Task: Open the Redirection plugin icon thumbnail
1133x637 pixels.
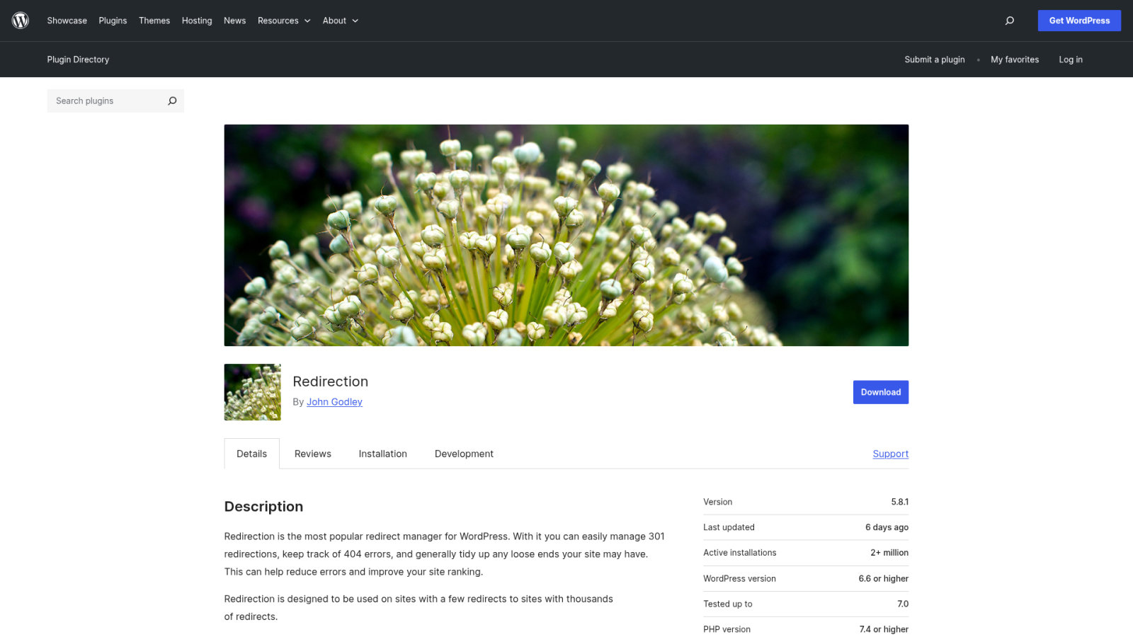Action: click(x=252, y=392)
